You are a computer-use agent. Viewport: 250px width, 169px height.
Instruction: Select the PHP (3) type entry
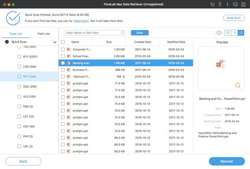(x=28, y=137)
